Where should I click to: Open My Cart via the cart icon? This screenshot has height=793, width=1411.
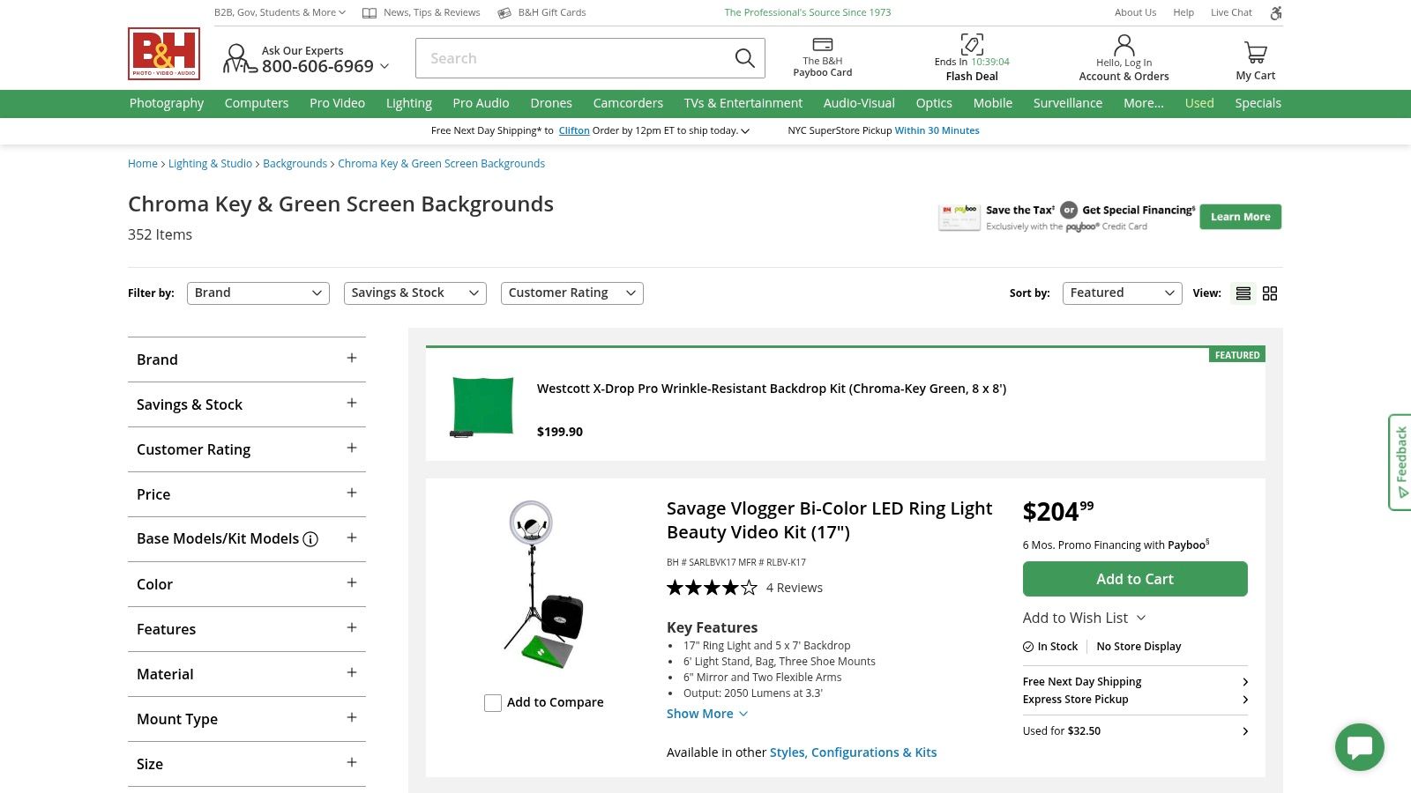1255,51
